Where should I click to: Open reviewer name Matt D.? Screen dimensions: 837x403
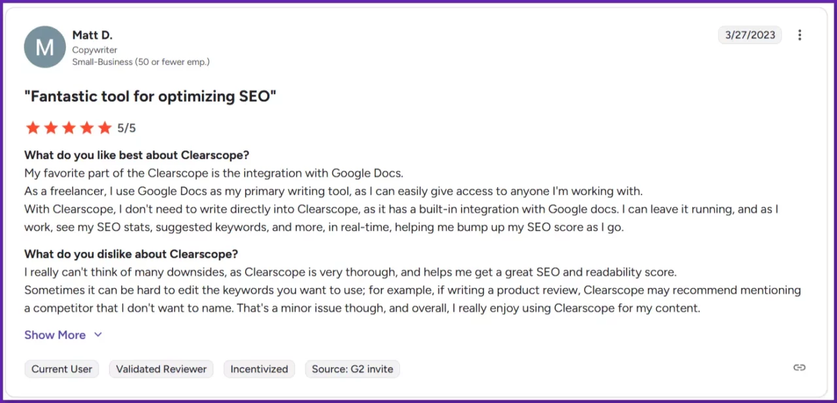click(x=92, y=35)
